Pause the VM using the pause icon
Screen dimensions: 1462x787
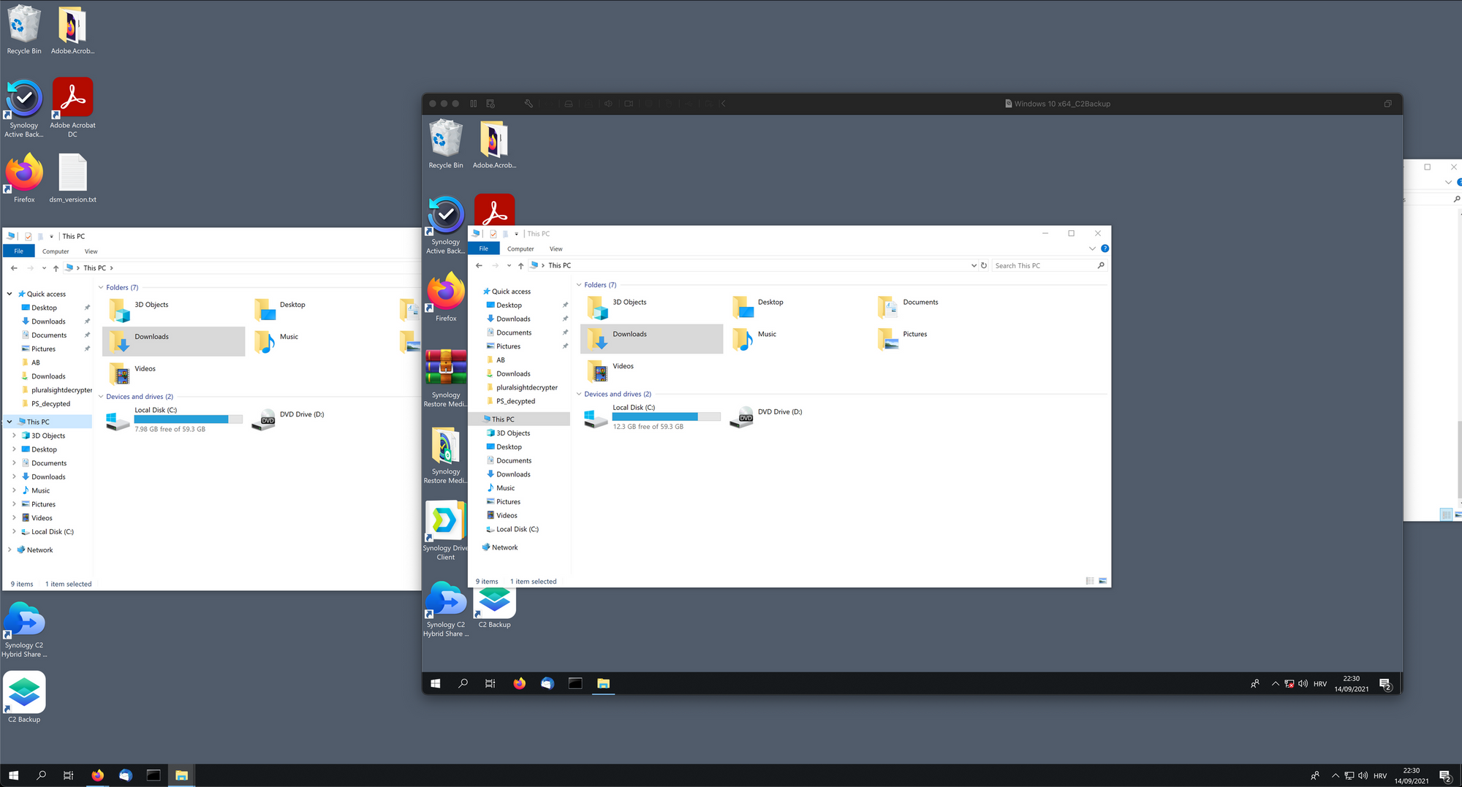(x=474, y=104)
